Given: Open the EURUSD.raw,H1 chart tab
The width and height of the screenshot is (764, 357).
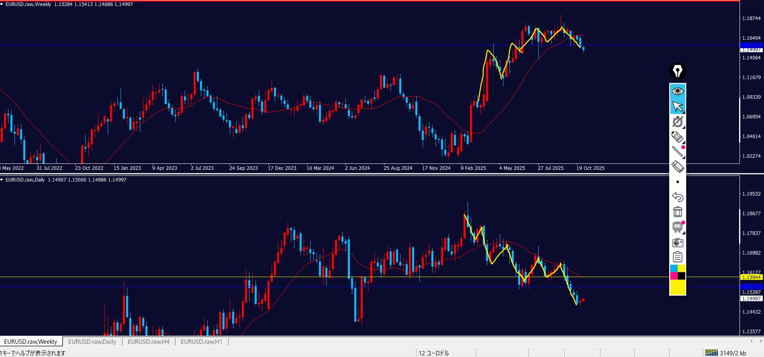Looking at the screenshot, I should (201, 342).
